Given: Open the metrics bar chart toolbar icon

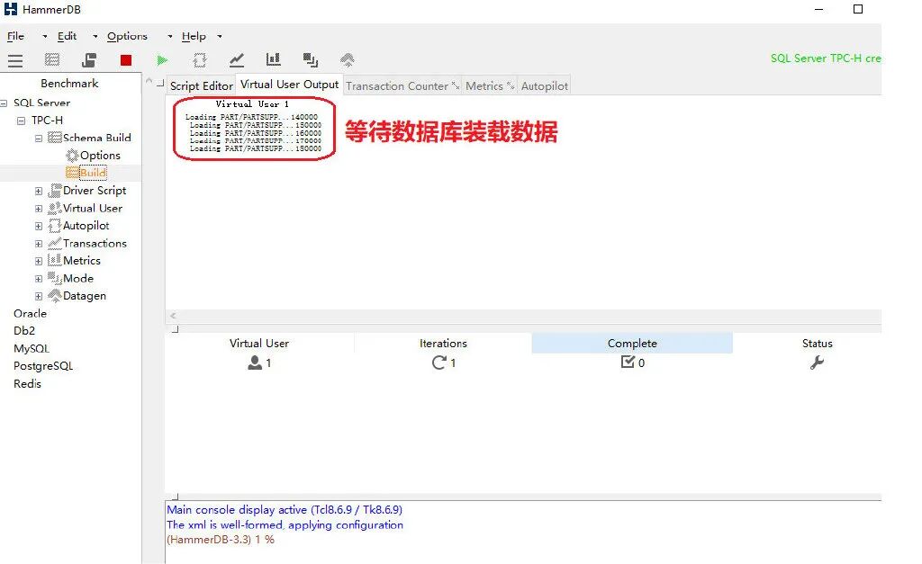Looking at the screenshot, I should click(x=274, y=59).
